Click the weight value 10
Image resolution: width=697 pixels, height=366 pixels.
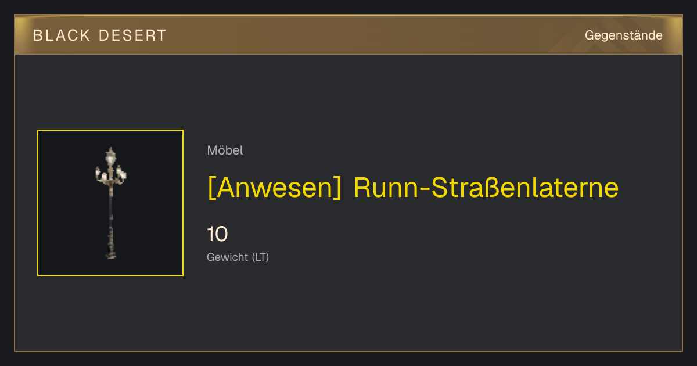pos(217,234)
